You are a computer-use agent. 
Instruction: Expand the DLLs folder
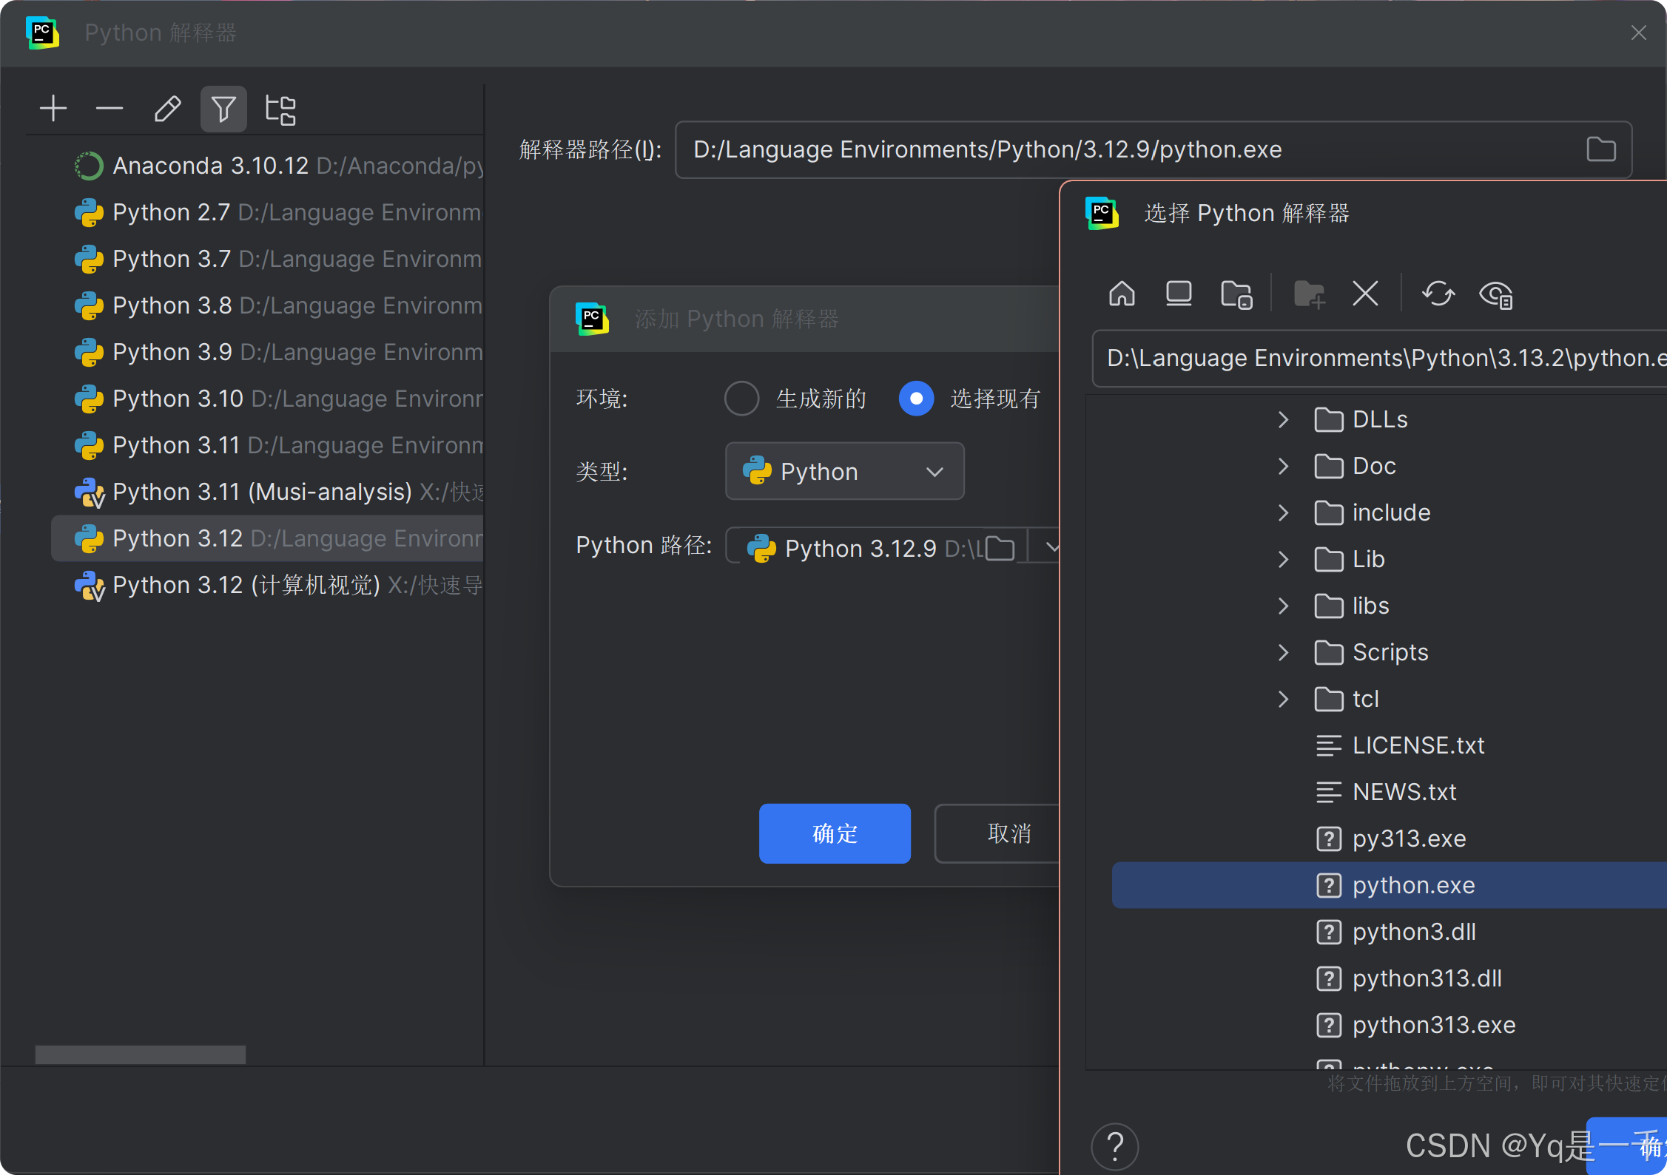tap(1282, 419)
